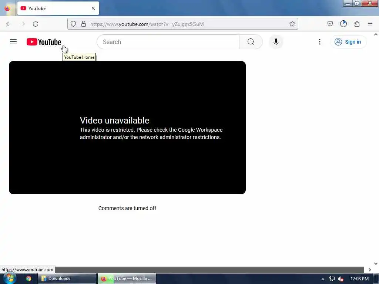The image size is (379, 284).
Task: Click the Comments are turned off text
Action: point(127,208)
